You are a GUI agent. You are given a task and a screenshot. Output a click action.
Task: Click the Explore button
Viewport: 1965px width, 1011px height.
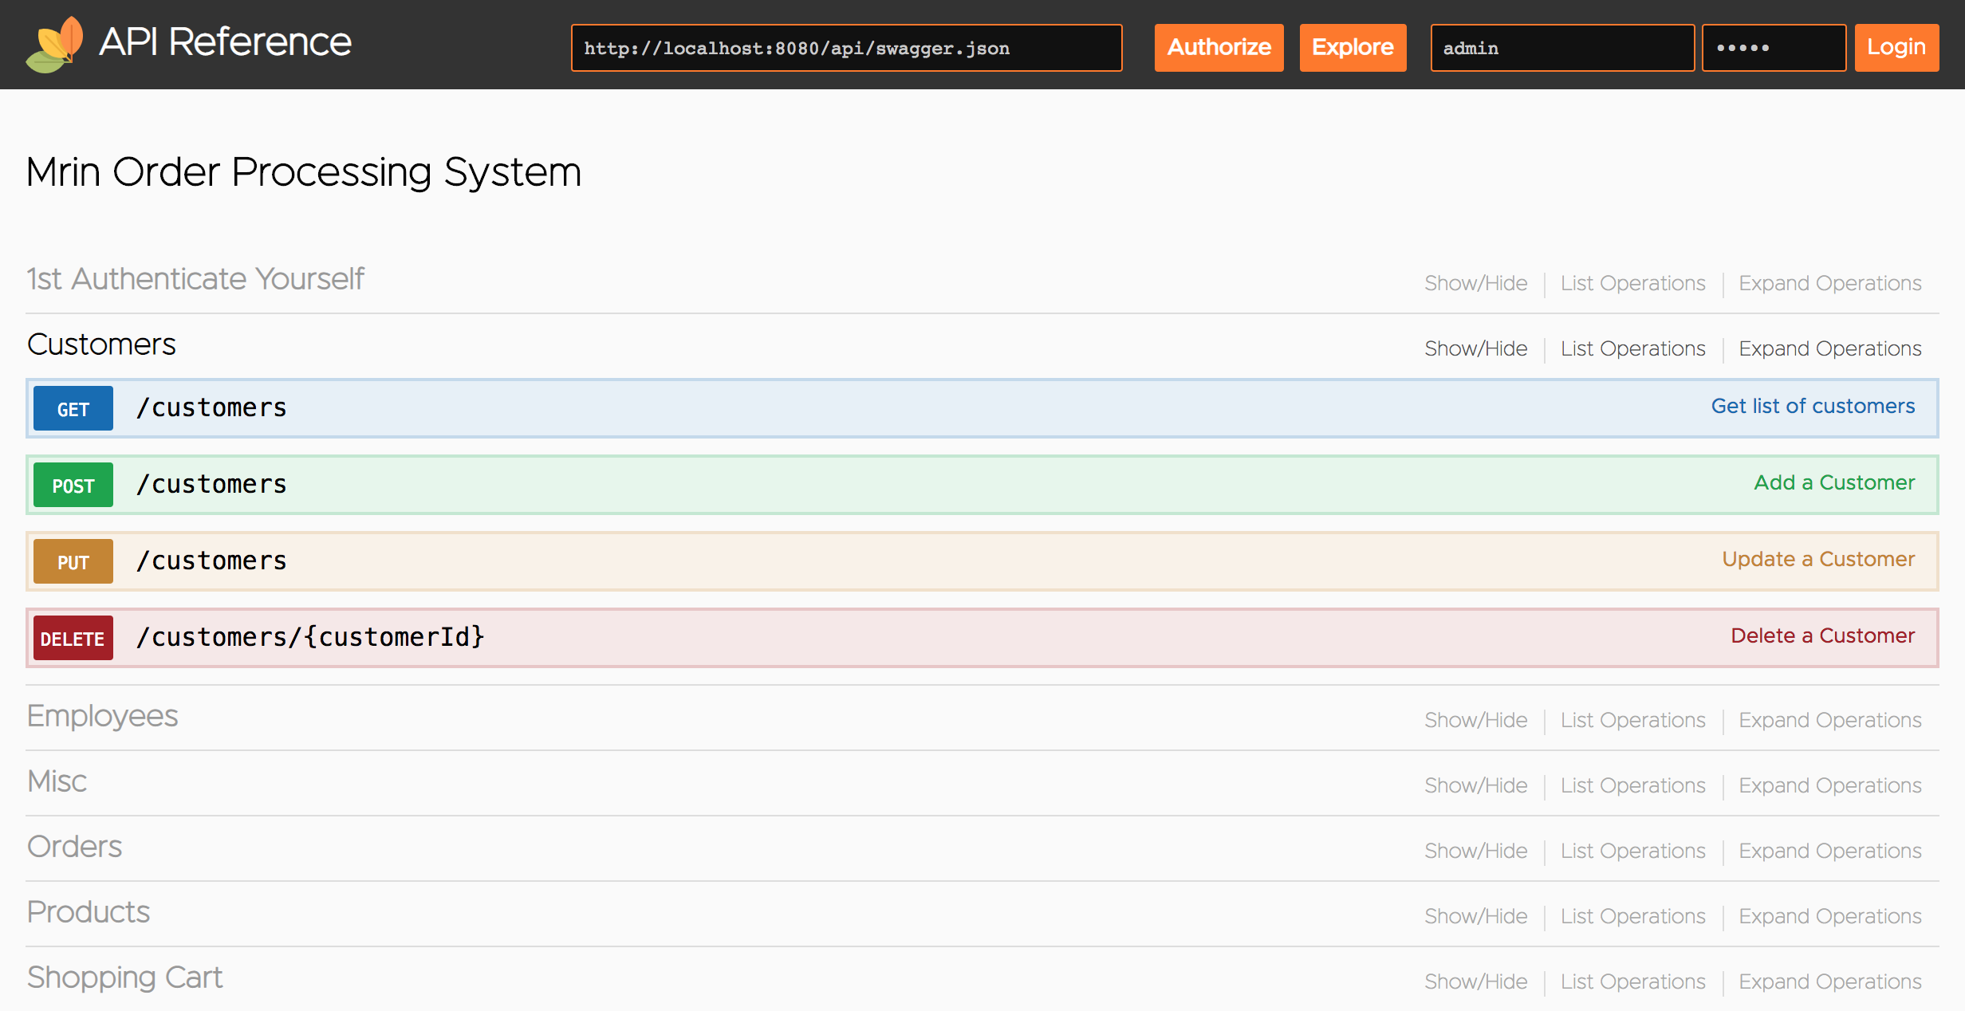[1353, 48]
